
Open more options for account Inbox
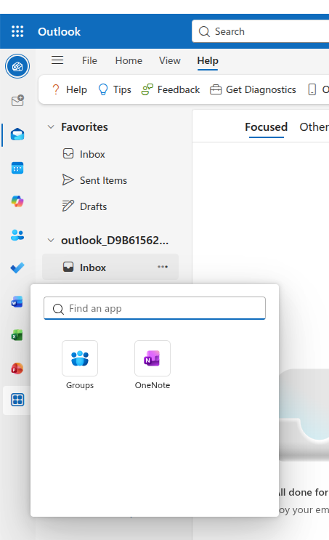click(x=163, y=267)
